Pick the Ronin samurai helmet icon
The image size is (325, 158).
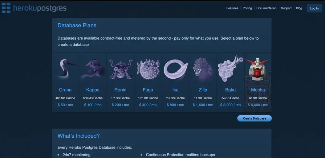(x=120, y=69)
